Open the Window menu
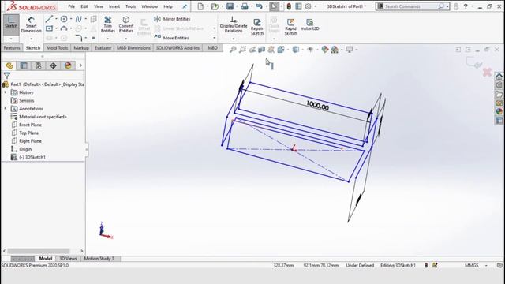Viewport: 505px width, 284px height. point(150,6)
